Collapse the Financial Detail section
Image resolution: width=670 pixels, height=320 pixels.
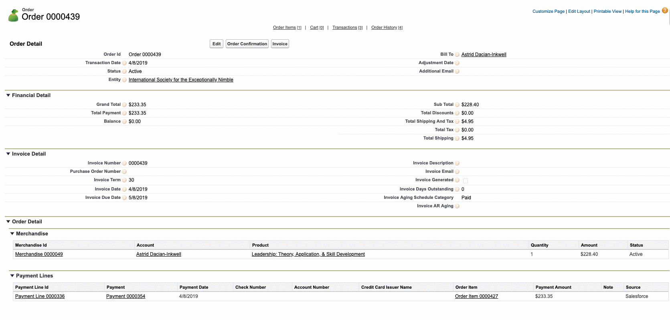coord(8,95)
